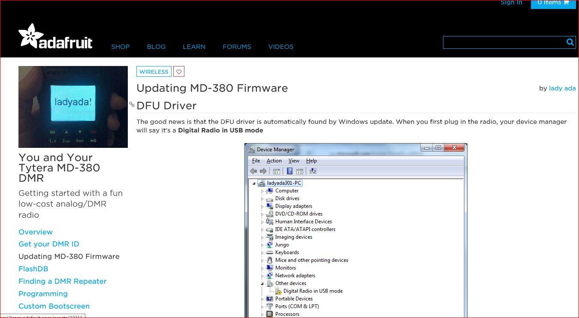Open the FORUMS navigation item
The width and height of the screenshot is (579, 318).
pyautogui.click(x=237, y=47)
